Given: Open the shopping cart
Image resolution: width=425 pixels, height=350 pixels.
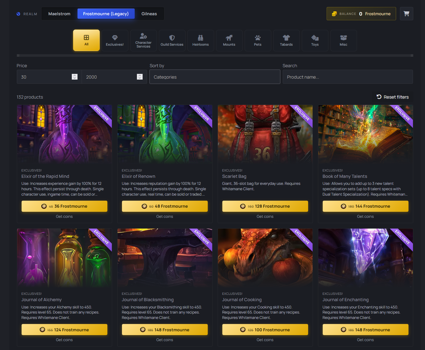Looking at the screenshot, I should pyautogui.click(x=406, y=14).
